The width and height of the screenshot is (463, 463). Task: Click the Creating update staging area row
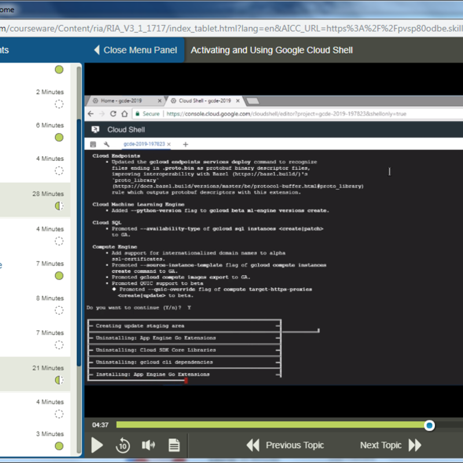click(184, 326)
